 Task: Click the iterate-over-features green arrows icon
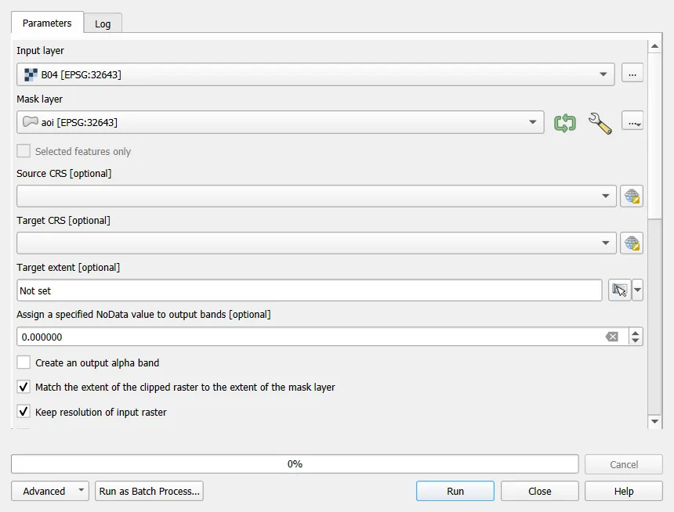point(564,123)
